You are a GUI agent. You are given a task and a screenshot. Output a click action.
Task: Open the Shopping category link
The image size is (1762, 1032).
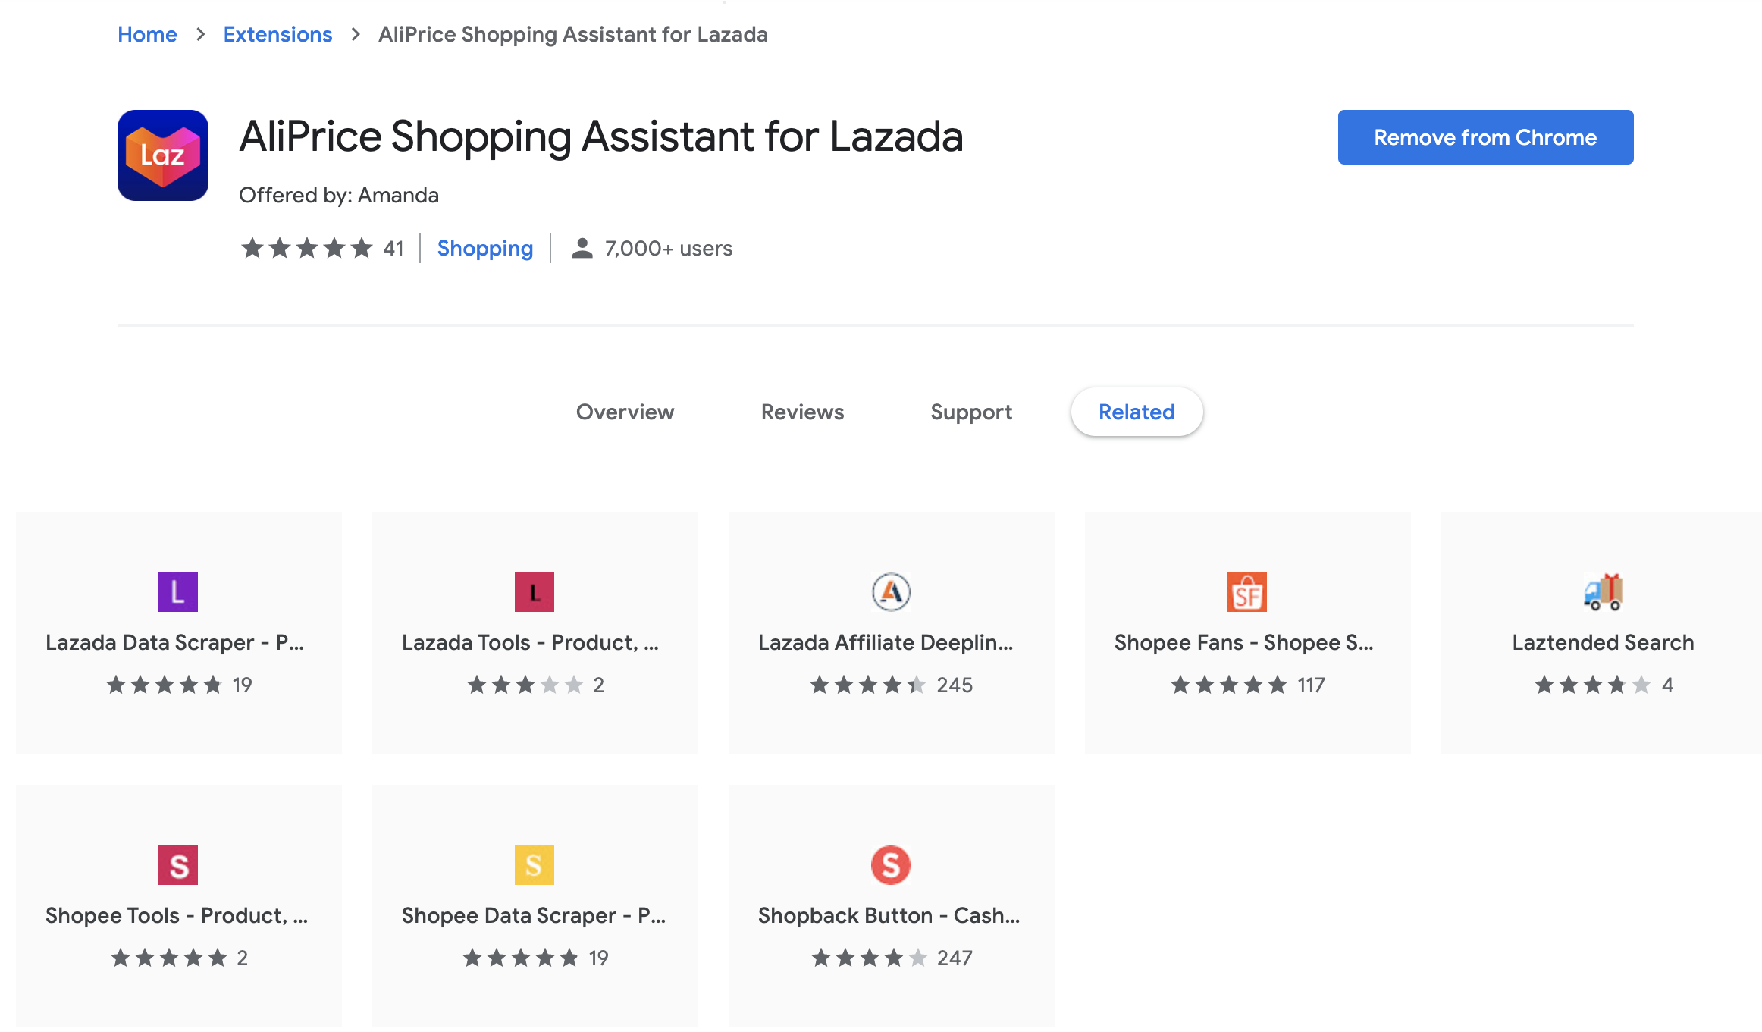pyautogui.click(x=484, y=248)
